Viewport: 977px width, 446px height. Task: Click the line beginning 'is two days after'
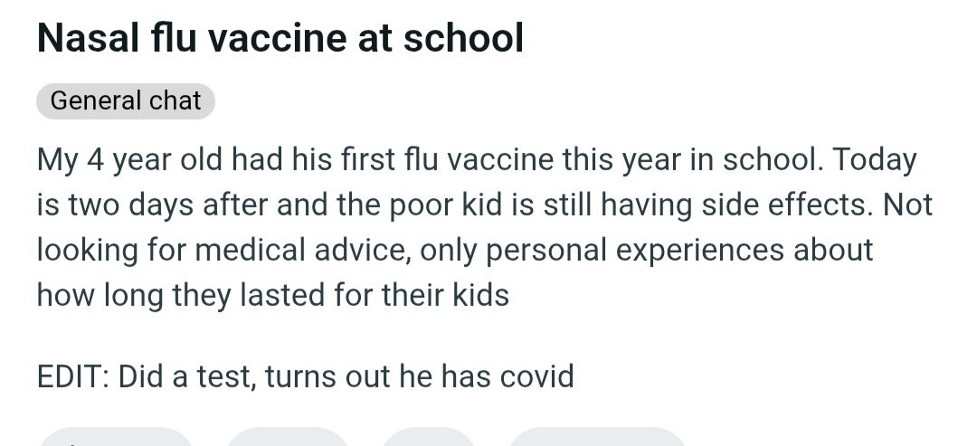tap(484, 205)
